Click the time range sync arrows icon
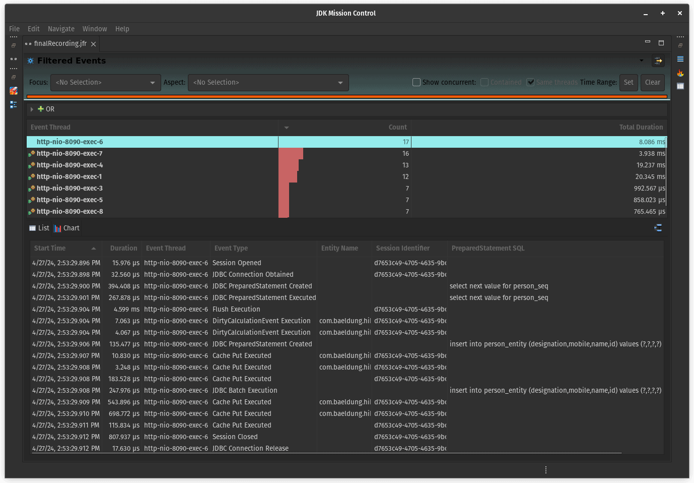694x483 pixels. pyautogui.click(x=658, y=61)
